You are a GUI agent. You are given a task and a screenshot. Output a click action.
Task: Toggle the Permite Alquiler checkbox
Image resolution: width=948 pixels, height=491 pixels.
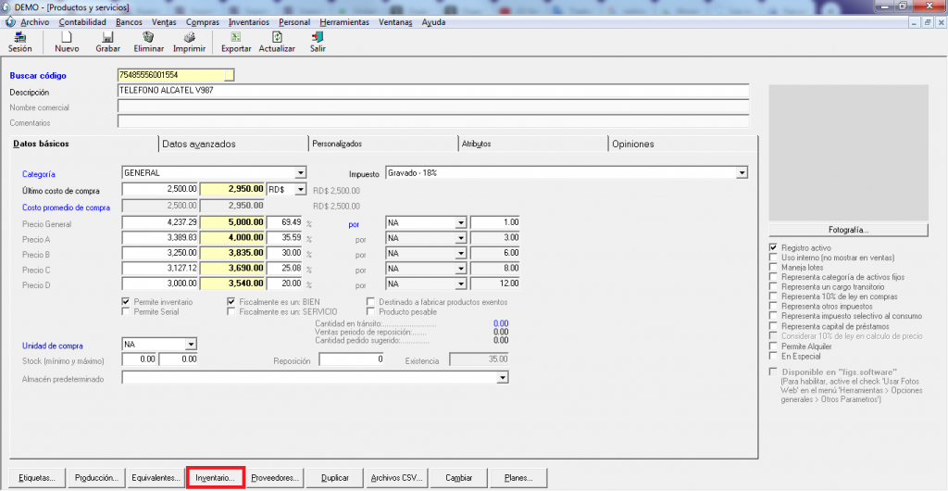click(774, 346)
